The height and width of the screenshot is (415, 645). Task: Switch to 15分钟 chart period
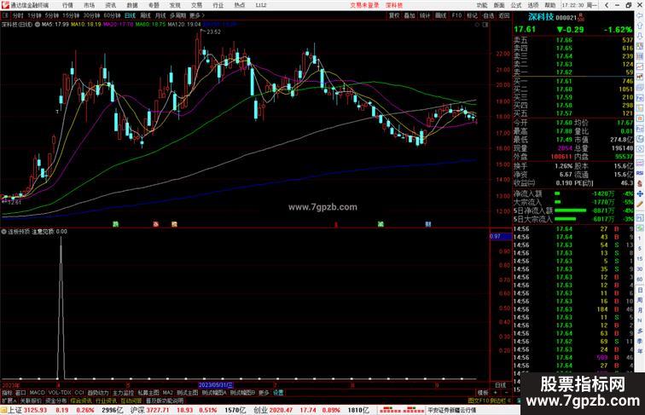click(x=71, y=15)
